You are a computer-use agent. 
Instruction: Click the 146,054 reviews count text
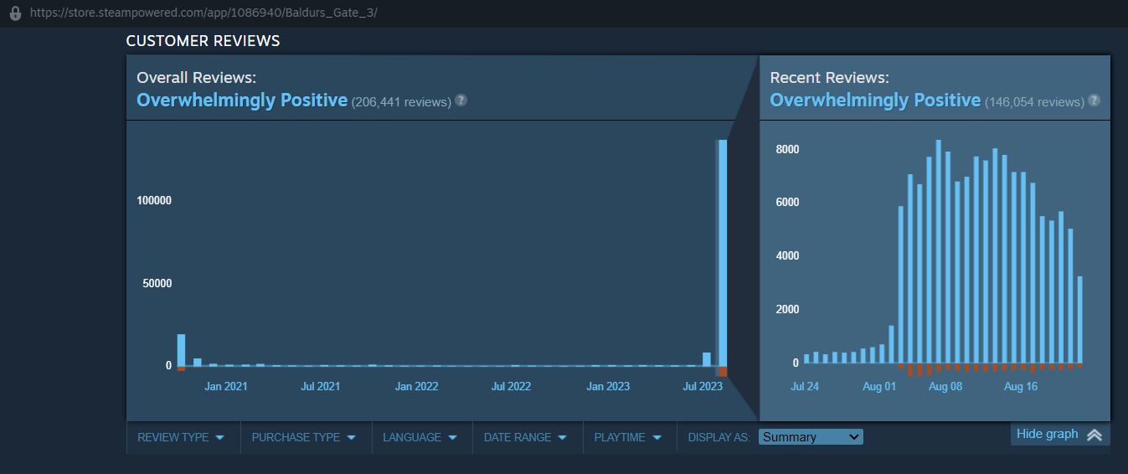(1034, 101)
